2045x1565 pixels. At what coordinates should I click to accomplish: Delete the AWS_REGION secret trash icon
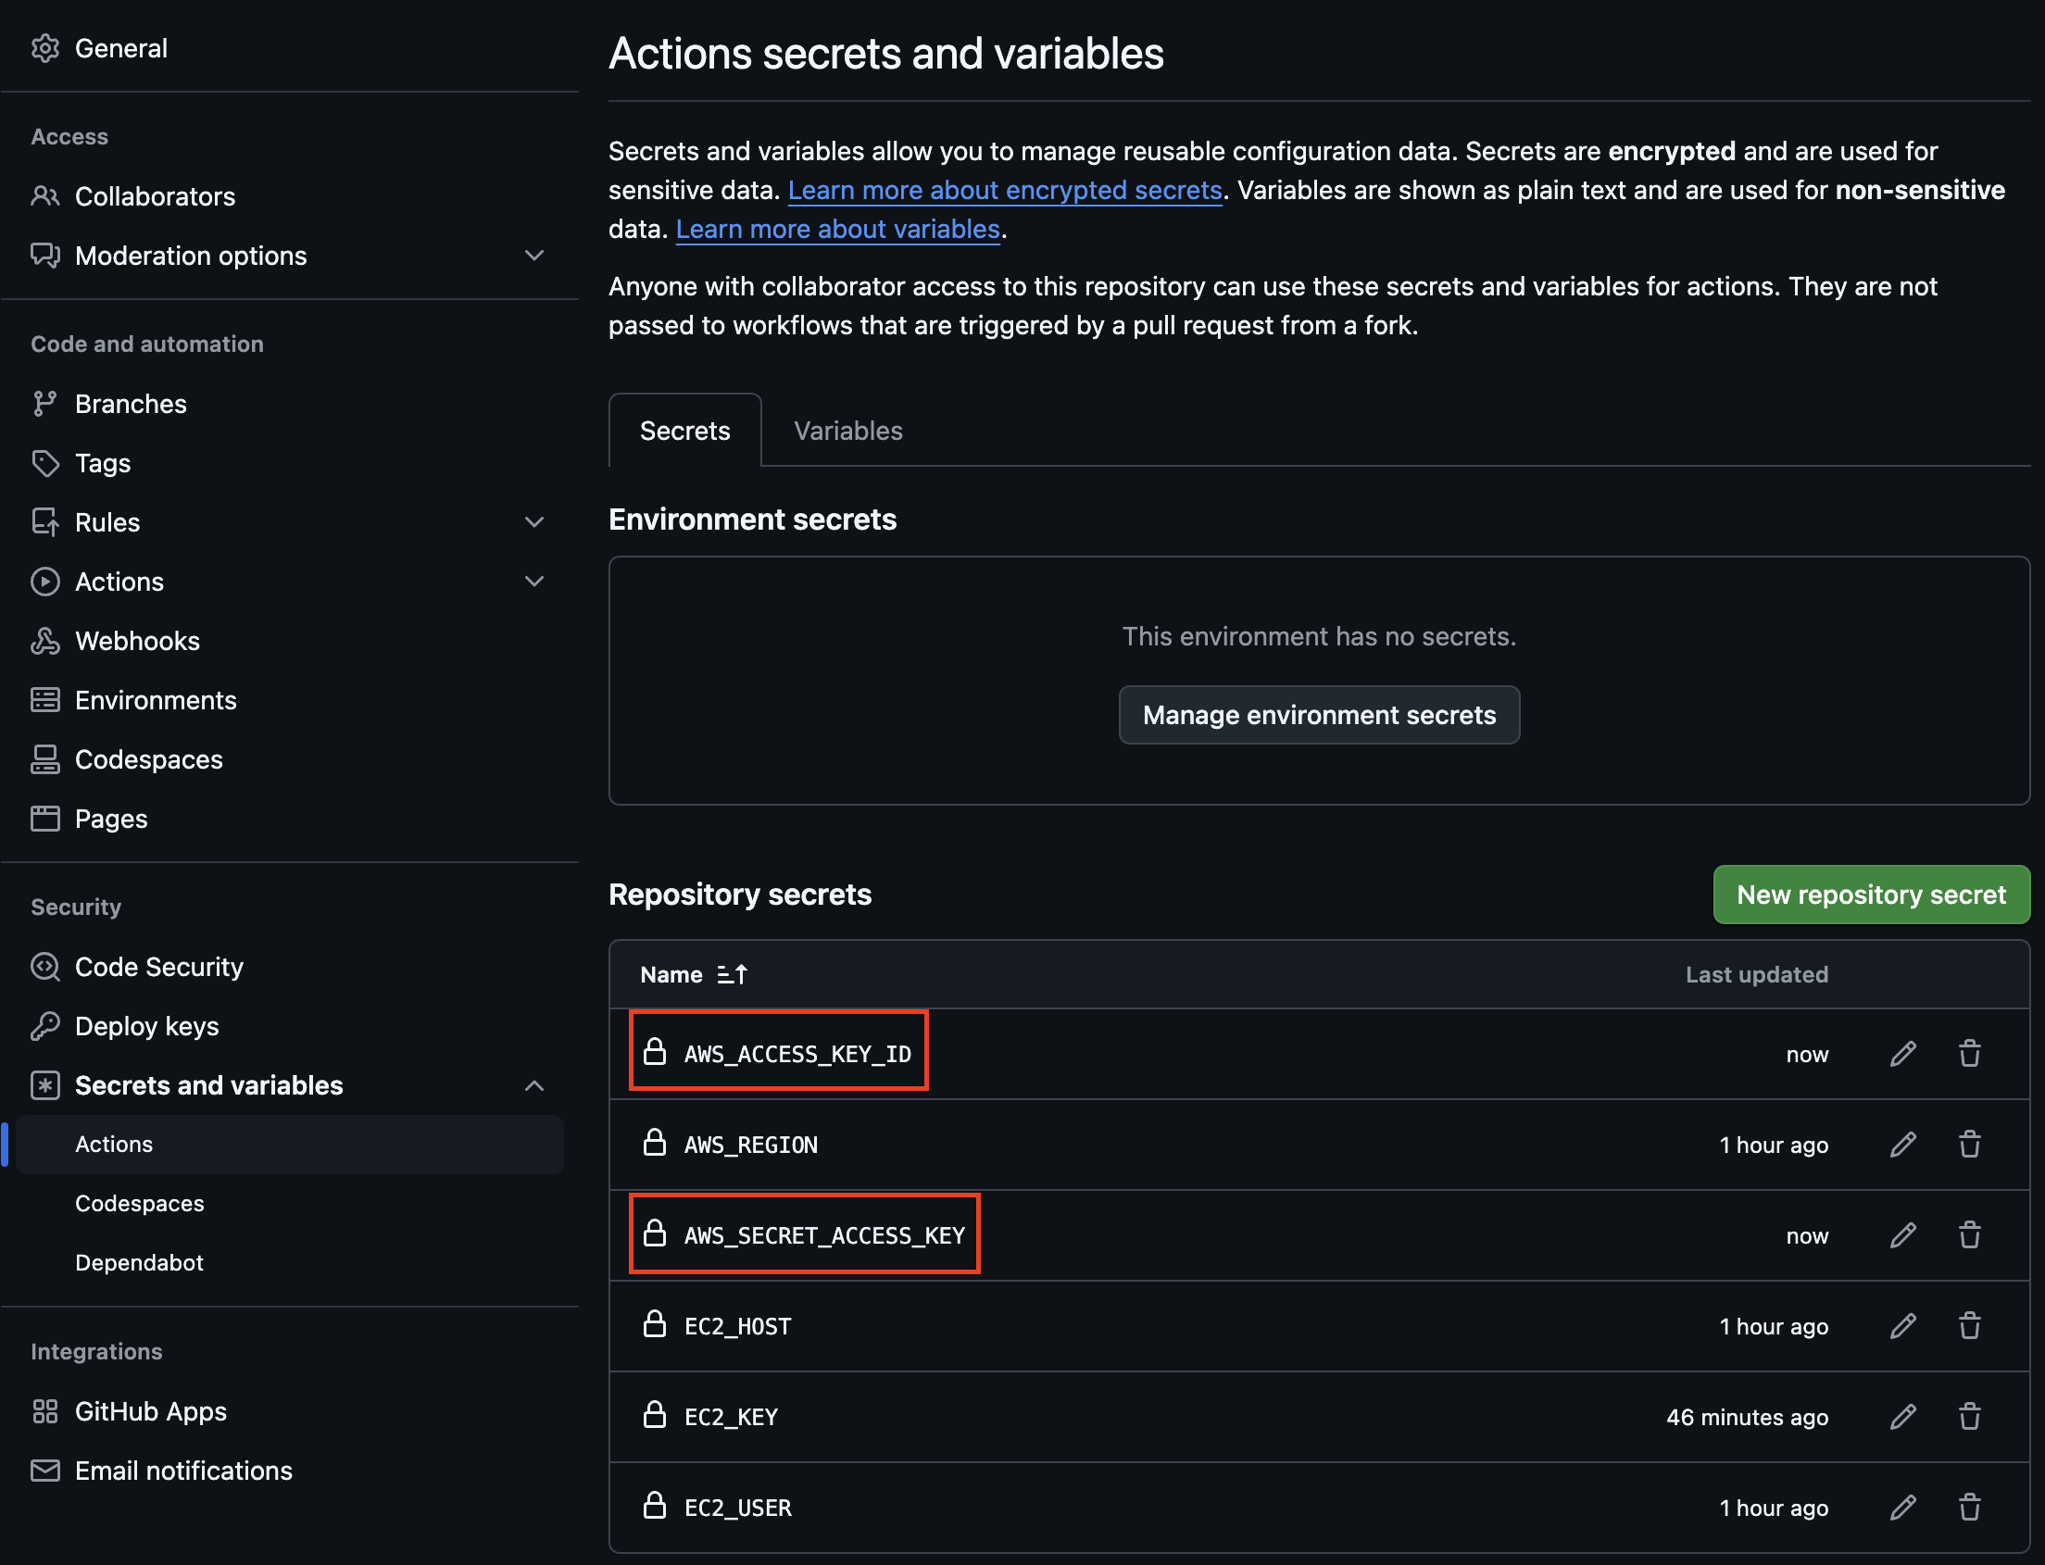coord(1969,1144)
